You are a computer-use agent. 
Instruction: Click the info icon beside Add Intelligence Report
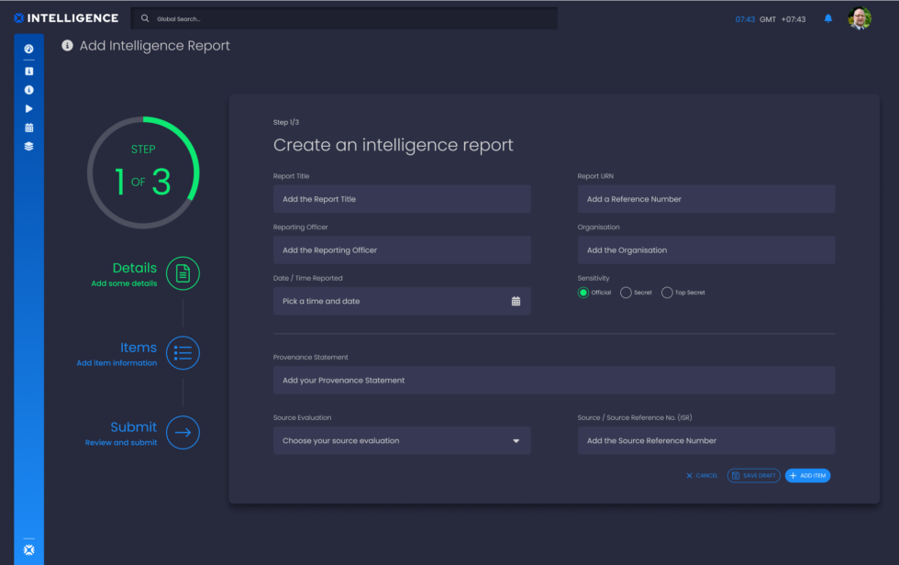68,45
